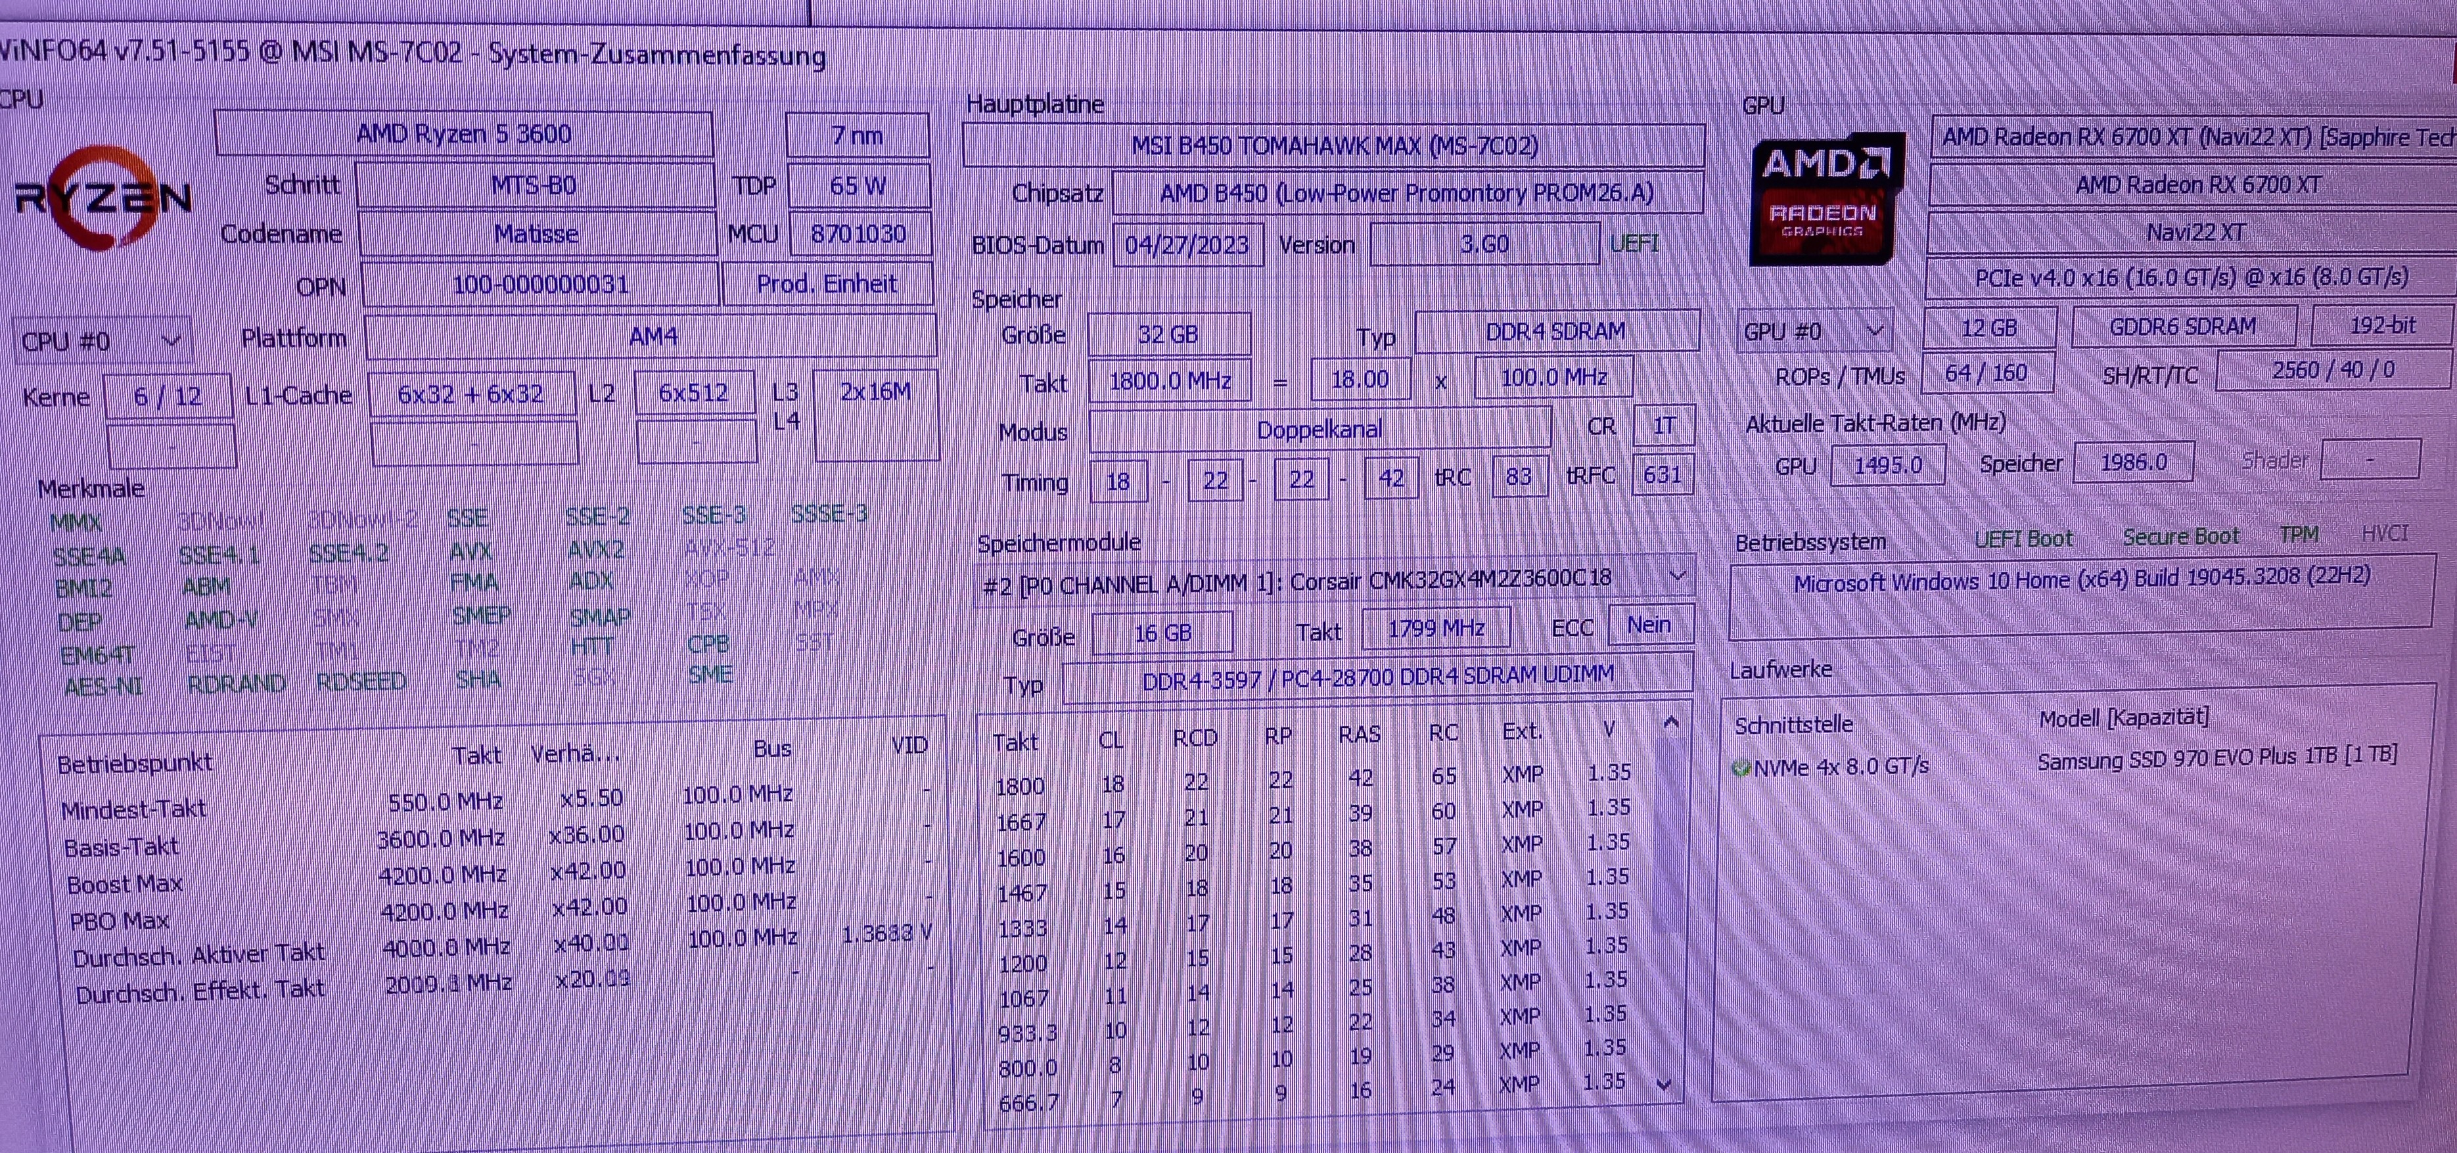Select the Samsung SSD 970 EVO Plus entry
The height and width of the screenshot is (1153, 2457).
[x=2216, y=759]
